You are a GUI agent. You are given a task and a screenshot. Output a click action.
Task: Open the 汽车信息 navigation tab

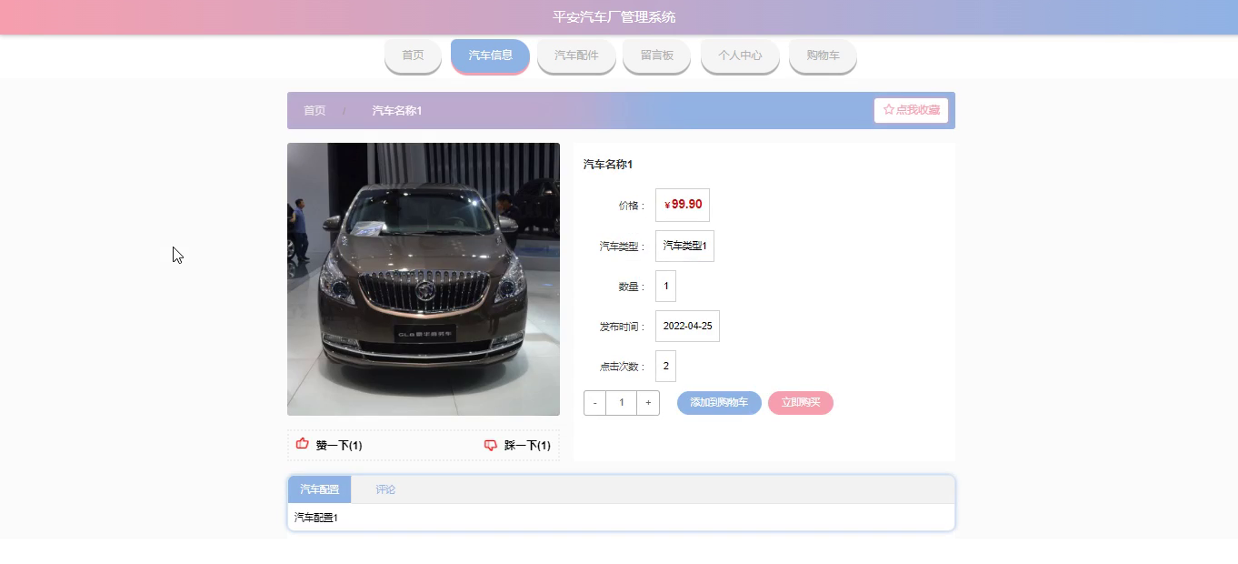(x=490, y=55)
